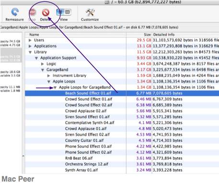Screen dimensions: 219x183
Task: Select Beach Sound Effect 01.aif
Action: (x=122, y=93)
